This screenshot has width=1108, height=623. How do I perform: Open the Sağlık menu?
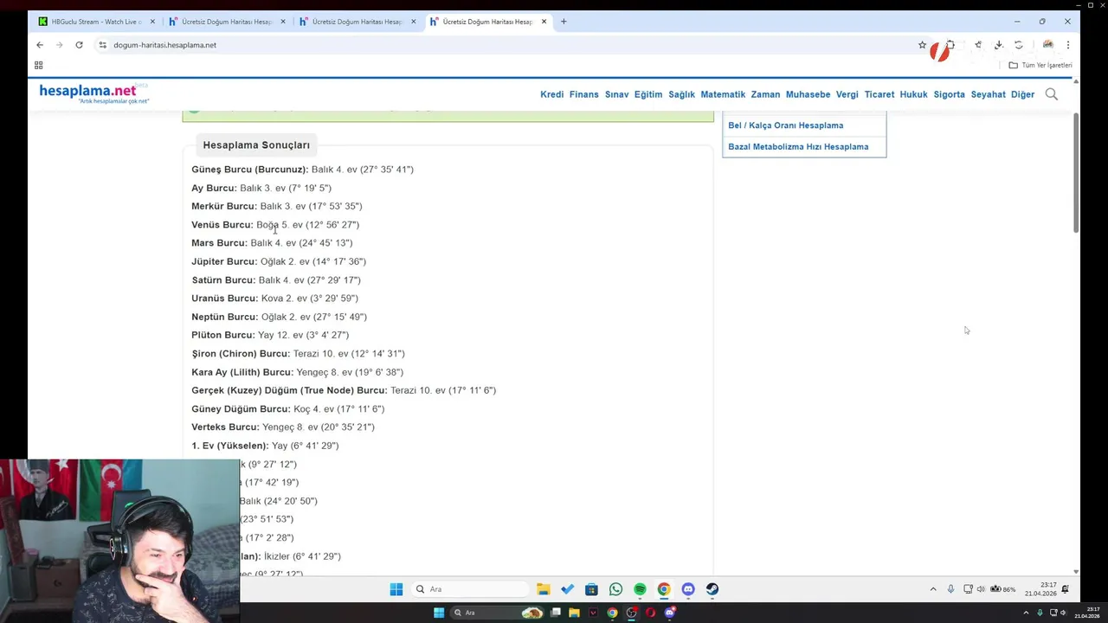point(681,94)
